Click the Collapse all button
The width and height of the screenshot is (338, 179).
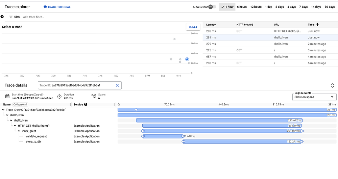20,104
